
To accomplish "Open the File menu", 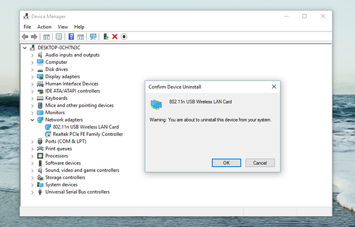I will [x=28, y=27].
